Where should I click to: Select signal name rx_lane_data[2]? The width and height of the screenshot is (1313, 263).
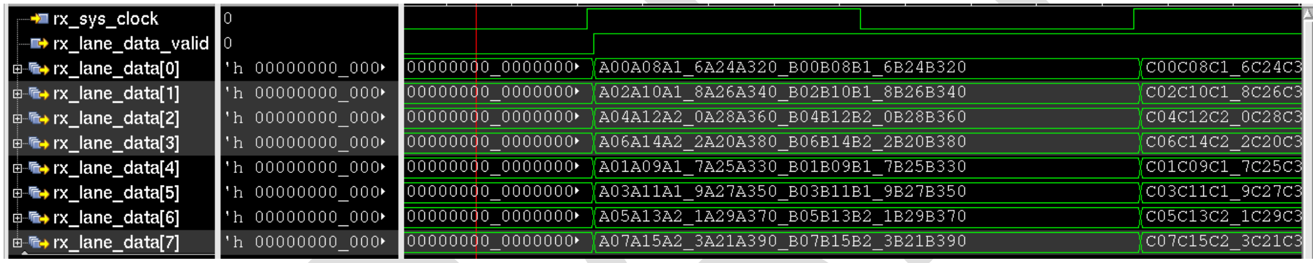(x=116, y=119)
